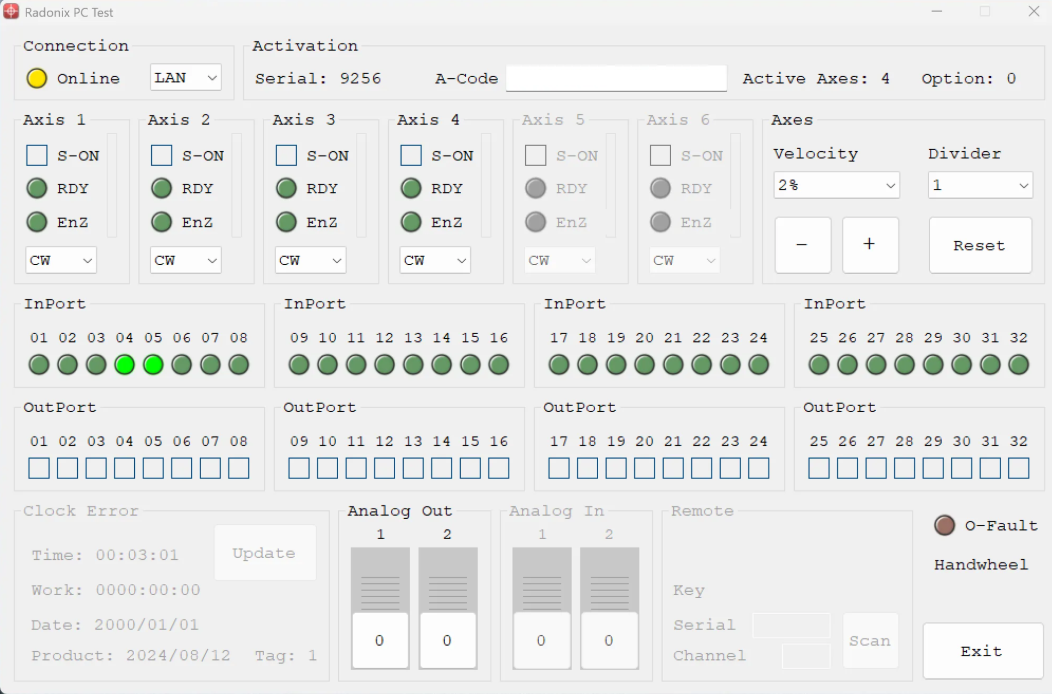Click the A-Code input field
The image size is (1052, 694).
point(616,79)
